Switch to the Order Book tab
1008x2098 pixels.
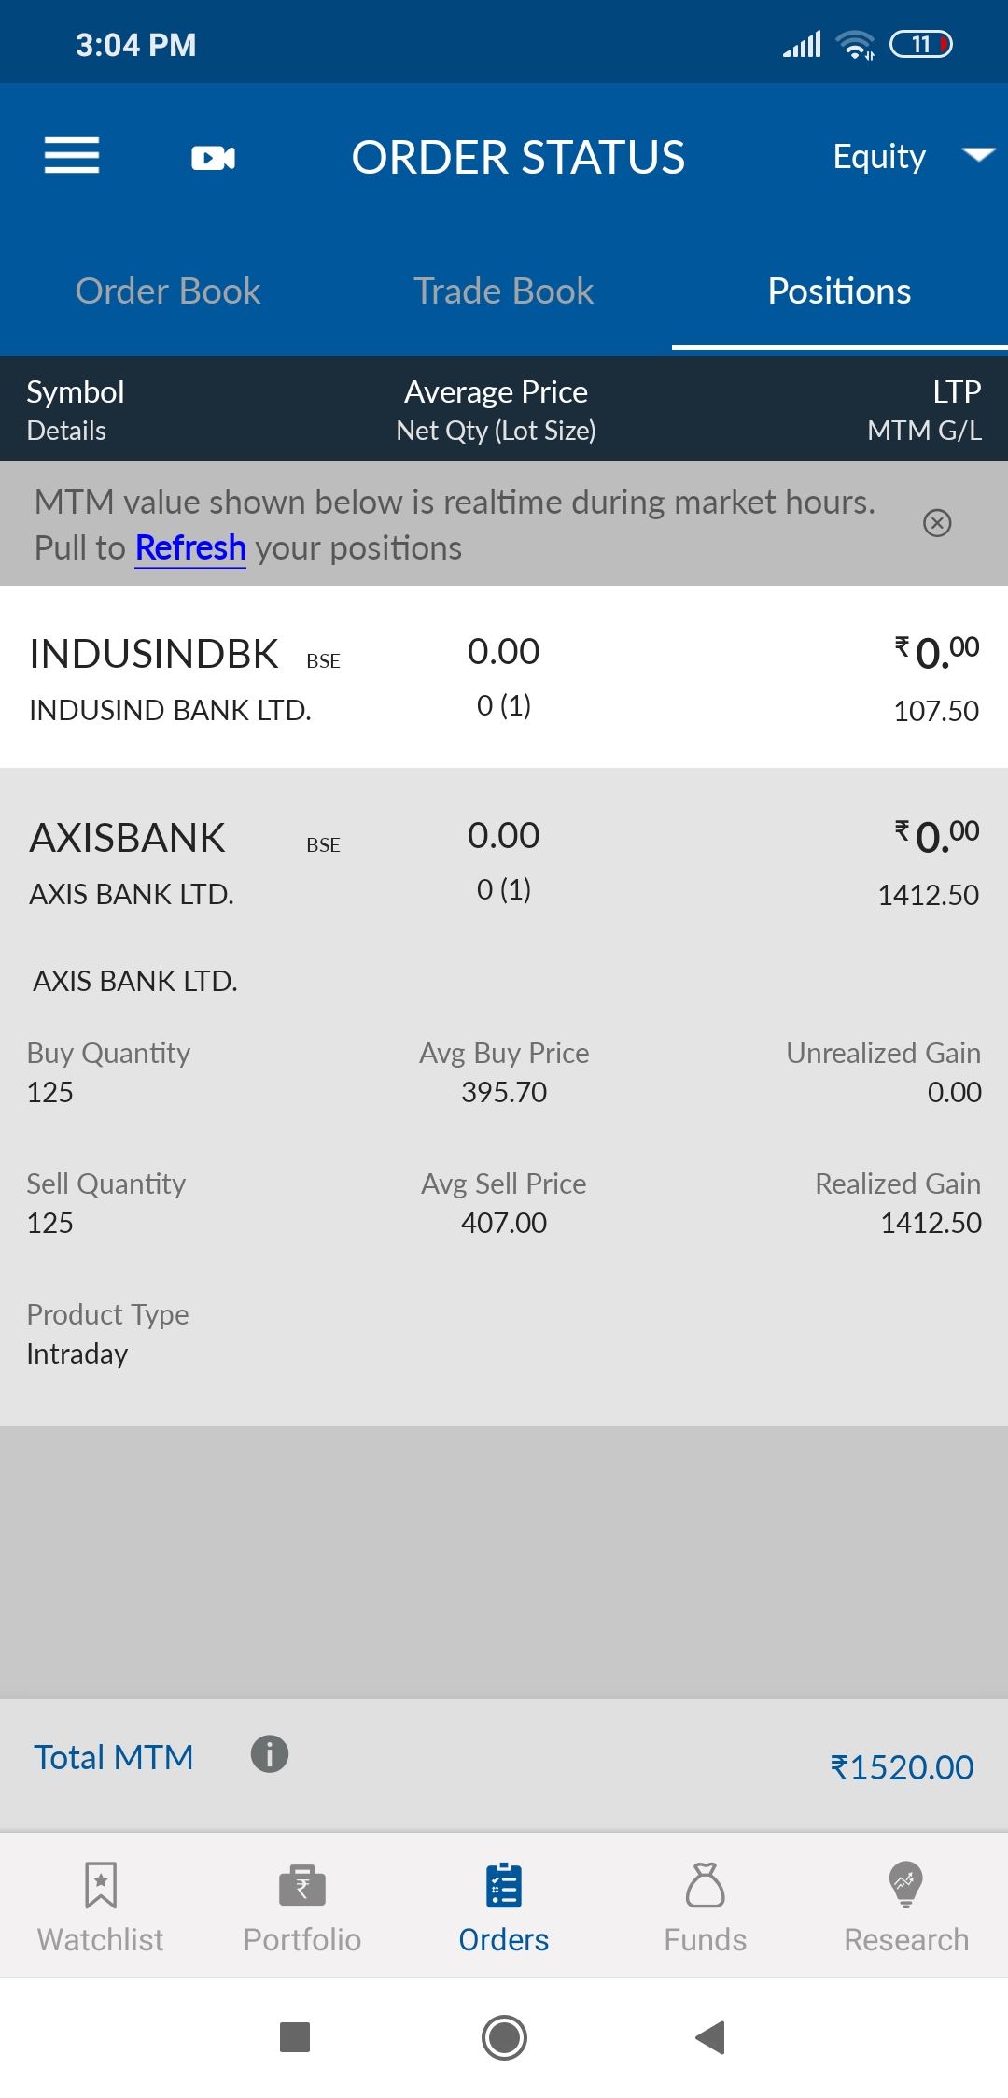point(168,291)
